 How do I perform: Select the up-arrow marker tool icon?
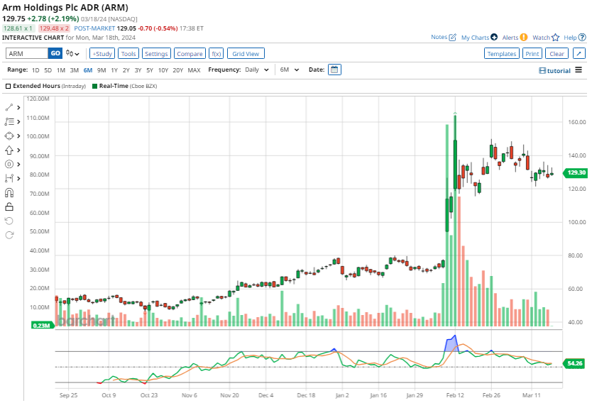click(9, 150)
